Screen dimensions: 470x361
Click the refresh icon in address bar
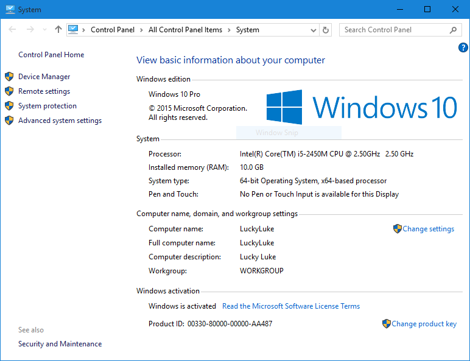click(x=326, y=30)
